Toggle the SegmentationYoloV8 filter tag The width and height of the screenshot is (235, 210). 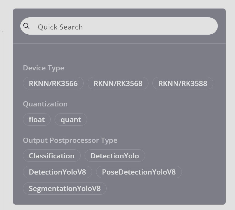tap(65, 188)
